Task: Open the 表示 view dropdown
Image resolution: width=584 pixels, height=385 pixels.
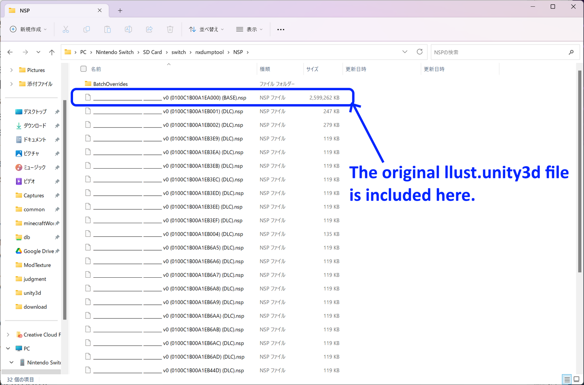Action: click(249, 30)
